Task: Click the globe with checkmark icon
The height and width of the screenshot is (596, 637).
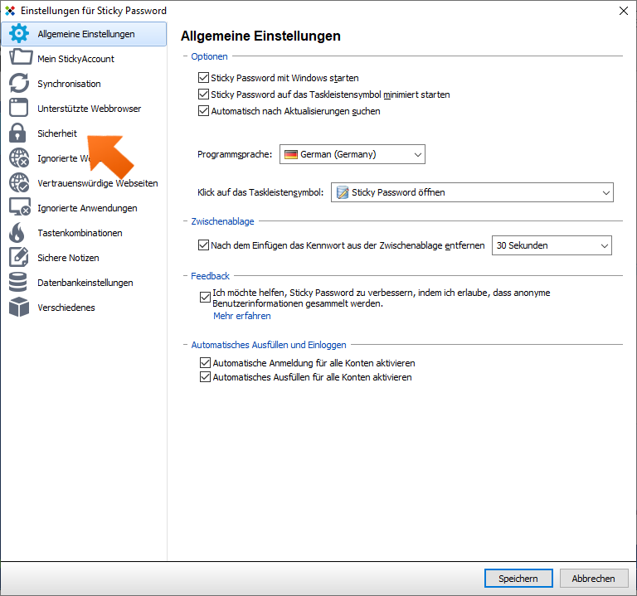Action: click(19, 182)
